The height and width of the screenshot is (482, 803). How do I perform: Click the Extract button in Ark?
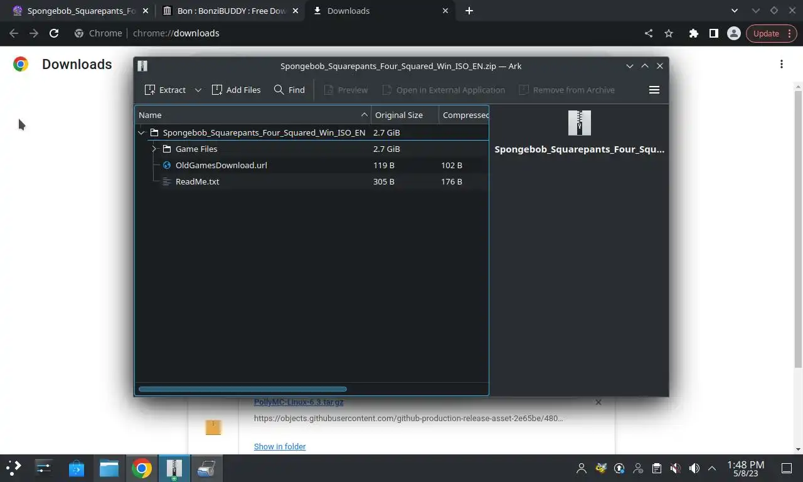click(166, 90)
